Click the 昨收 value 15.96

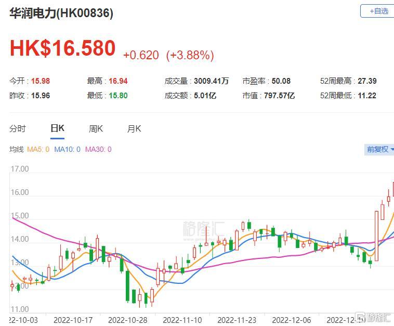click(x=41, y=96)
